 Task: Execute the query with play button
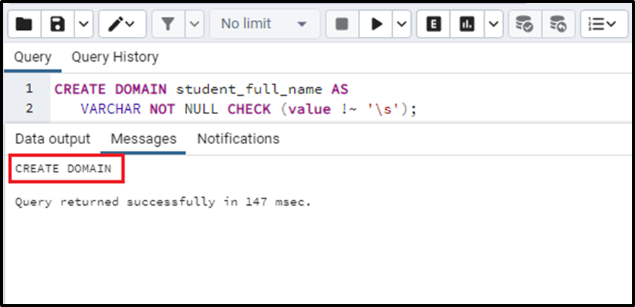tap(376, 24)
